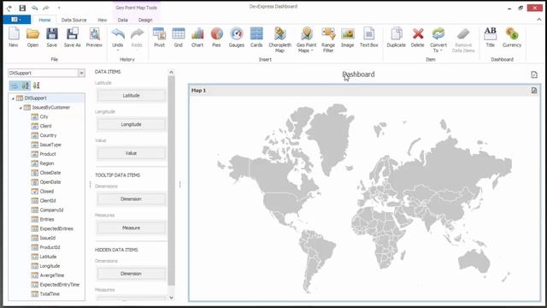The height and width of the screenshot is (308, 547).
Task: Click the tooltip Dimension placeholder
Action: 131,199
